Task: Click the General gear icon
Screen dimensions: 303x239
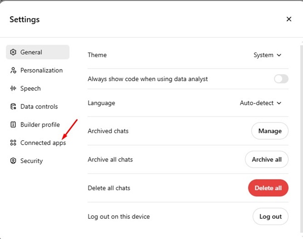Action: (13, 52)
